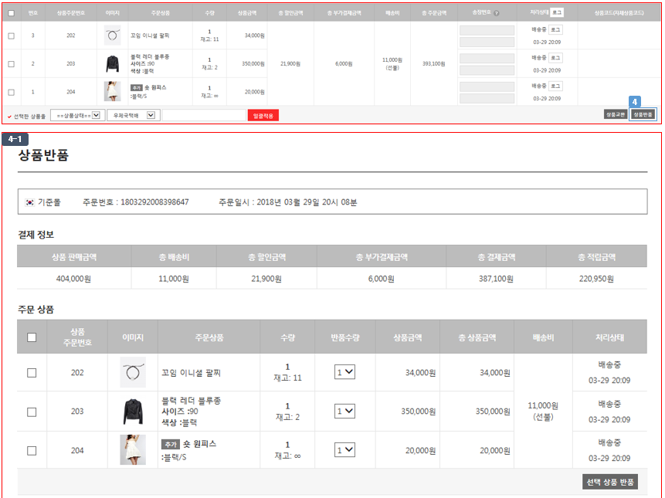
Task: Open the 로그 button for order item 203
Action: 555,58
